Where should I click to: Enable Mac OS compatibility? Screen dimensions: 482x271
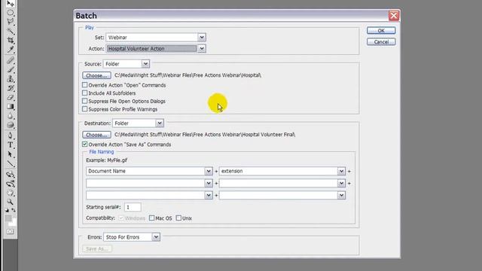(x=152, y=218)
